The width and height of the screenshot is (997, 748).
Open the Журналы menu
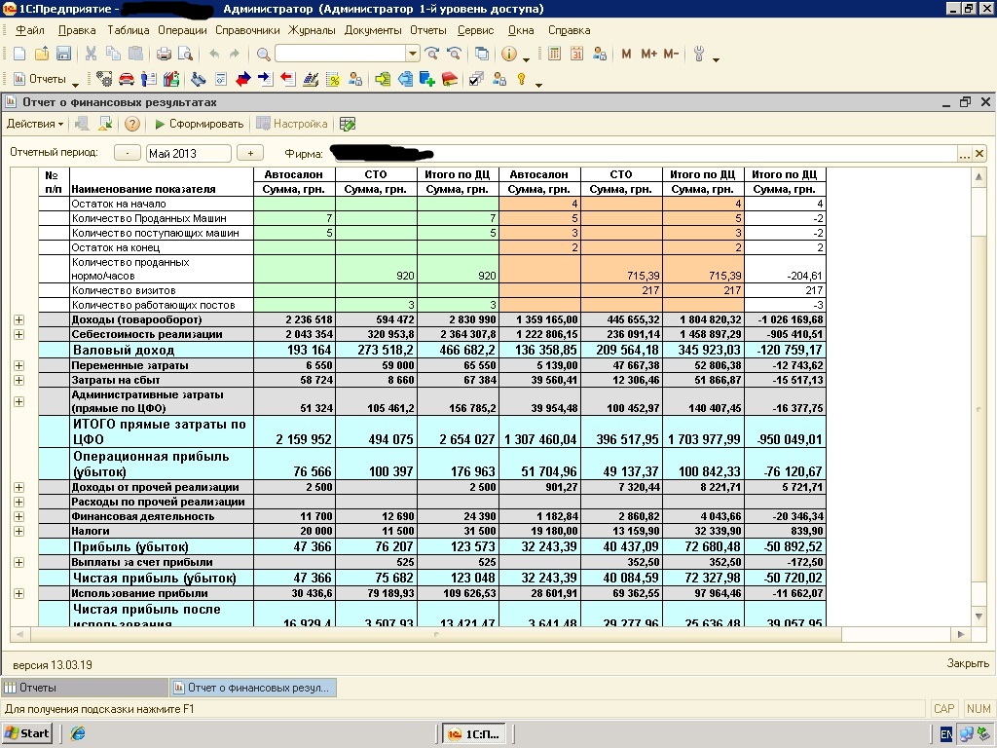(313, 30)
